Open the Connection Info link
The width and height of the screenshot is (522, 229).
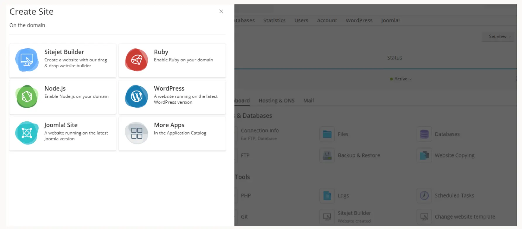click(x=260, y=130)
